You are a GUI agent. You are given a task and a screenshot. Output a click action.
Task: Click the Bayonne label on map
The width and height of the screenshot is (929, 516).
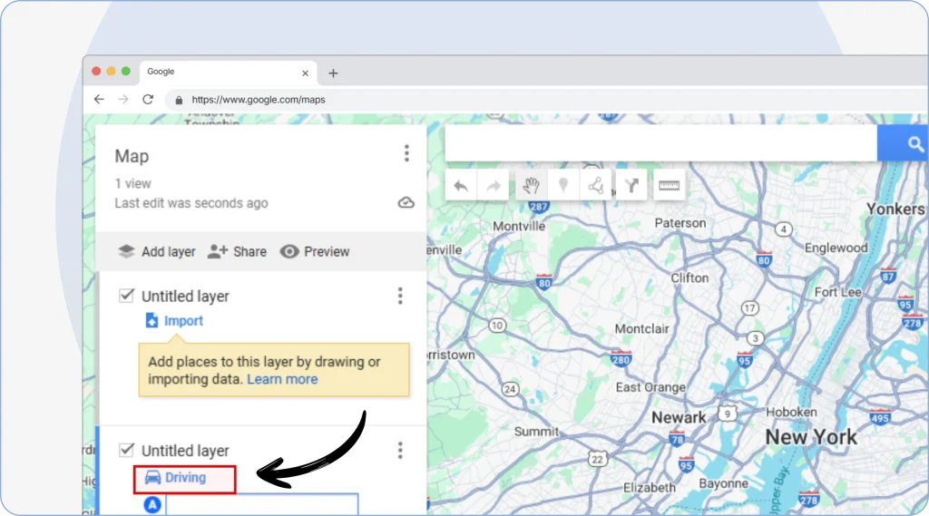[x=723, y=483]
